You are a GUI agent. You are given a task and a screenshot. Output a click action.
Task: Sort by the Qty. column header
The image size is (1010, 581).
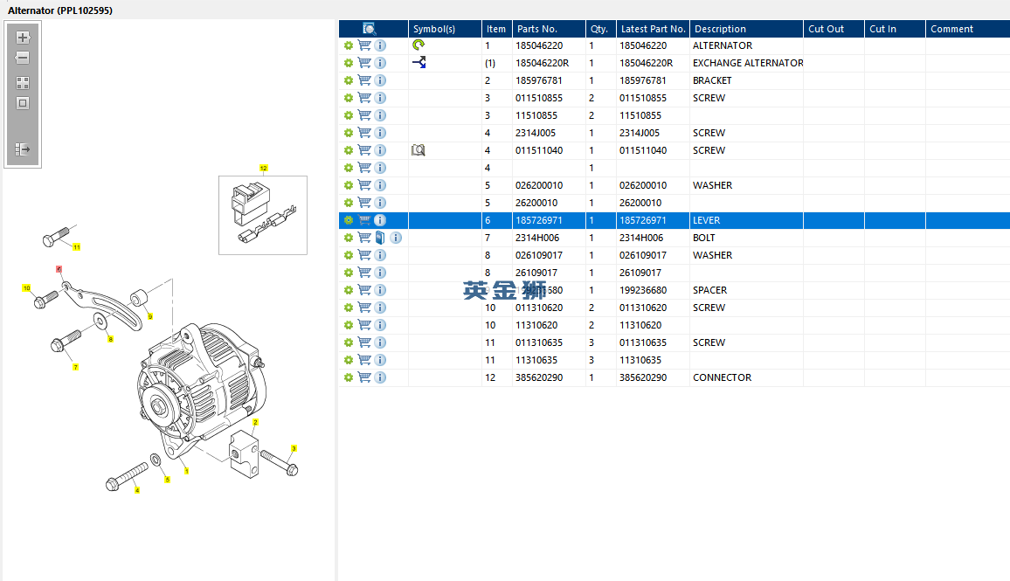click(601, 29)
